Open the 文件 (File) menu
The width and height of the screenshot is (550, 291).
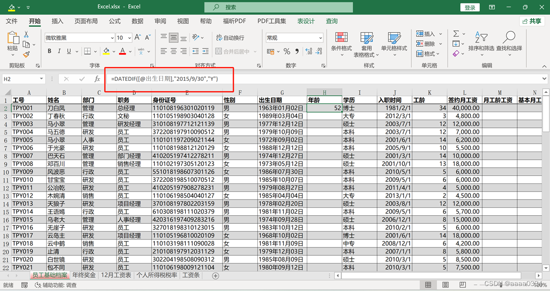coord(12,21)
